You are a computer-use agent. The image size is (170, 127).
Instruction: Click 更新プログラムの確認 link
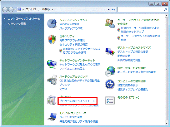tap(72, 40)
